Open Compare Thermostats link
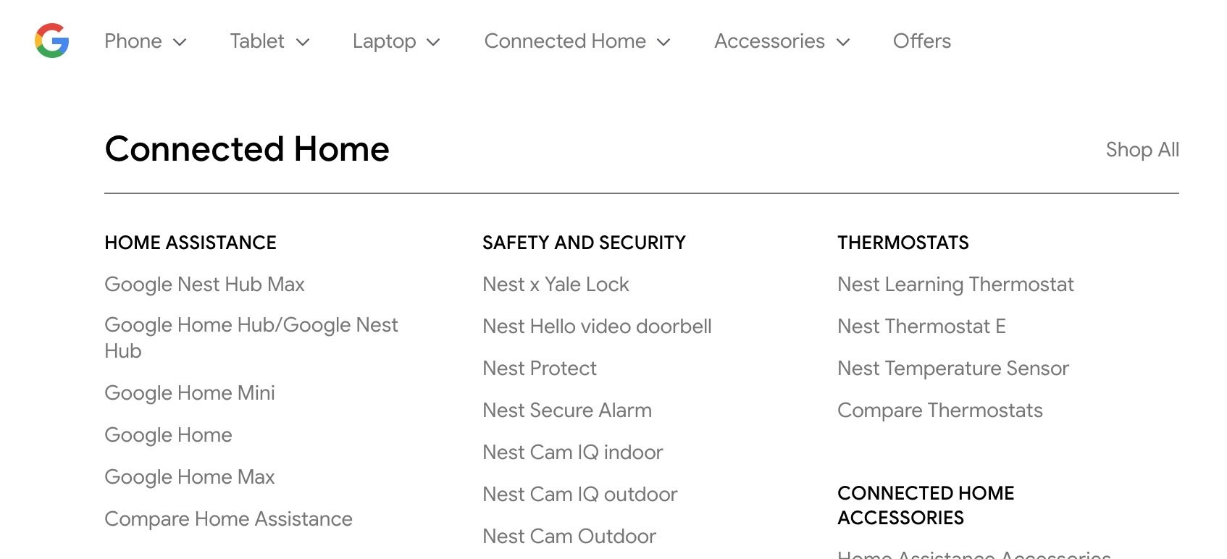 pos(940,411)
